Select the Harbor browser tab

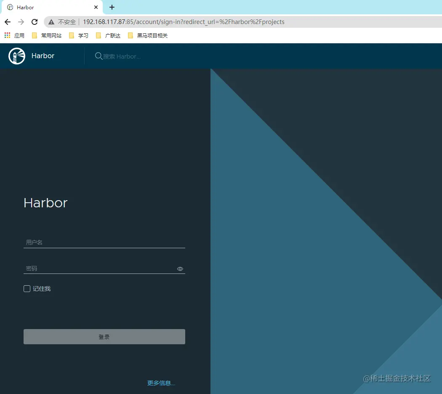click(x=52, y=7)
